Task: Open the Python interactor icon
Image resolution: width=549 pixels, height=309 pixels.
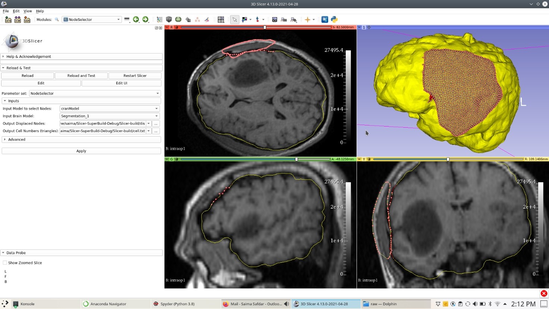Action: pos(334,19)
